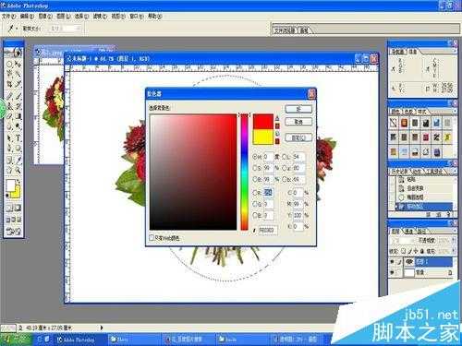Viewport: 462px width, 346px height.
Task: Select the History Brush tool
Action: coord(18,106)
